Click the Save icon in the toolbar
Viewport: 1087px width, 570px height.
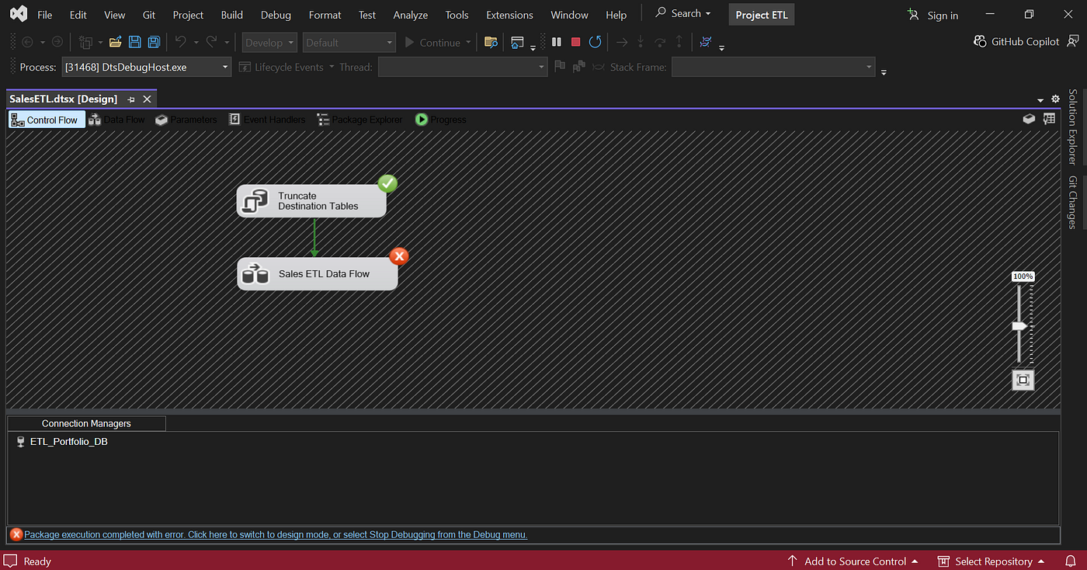[x=134, y=42]
